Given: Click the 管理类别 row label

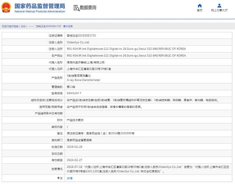Looking at the screenshot, I should [57, 87].
